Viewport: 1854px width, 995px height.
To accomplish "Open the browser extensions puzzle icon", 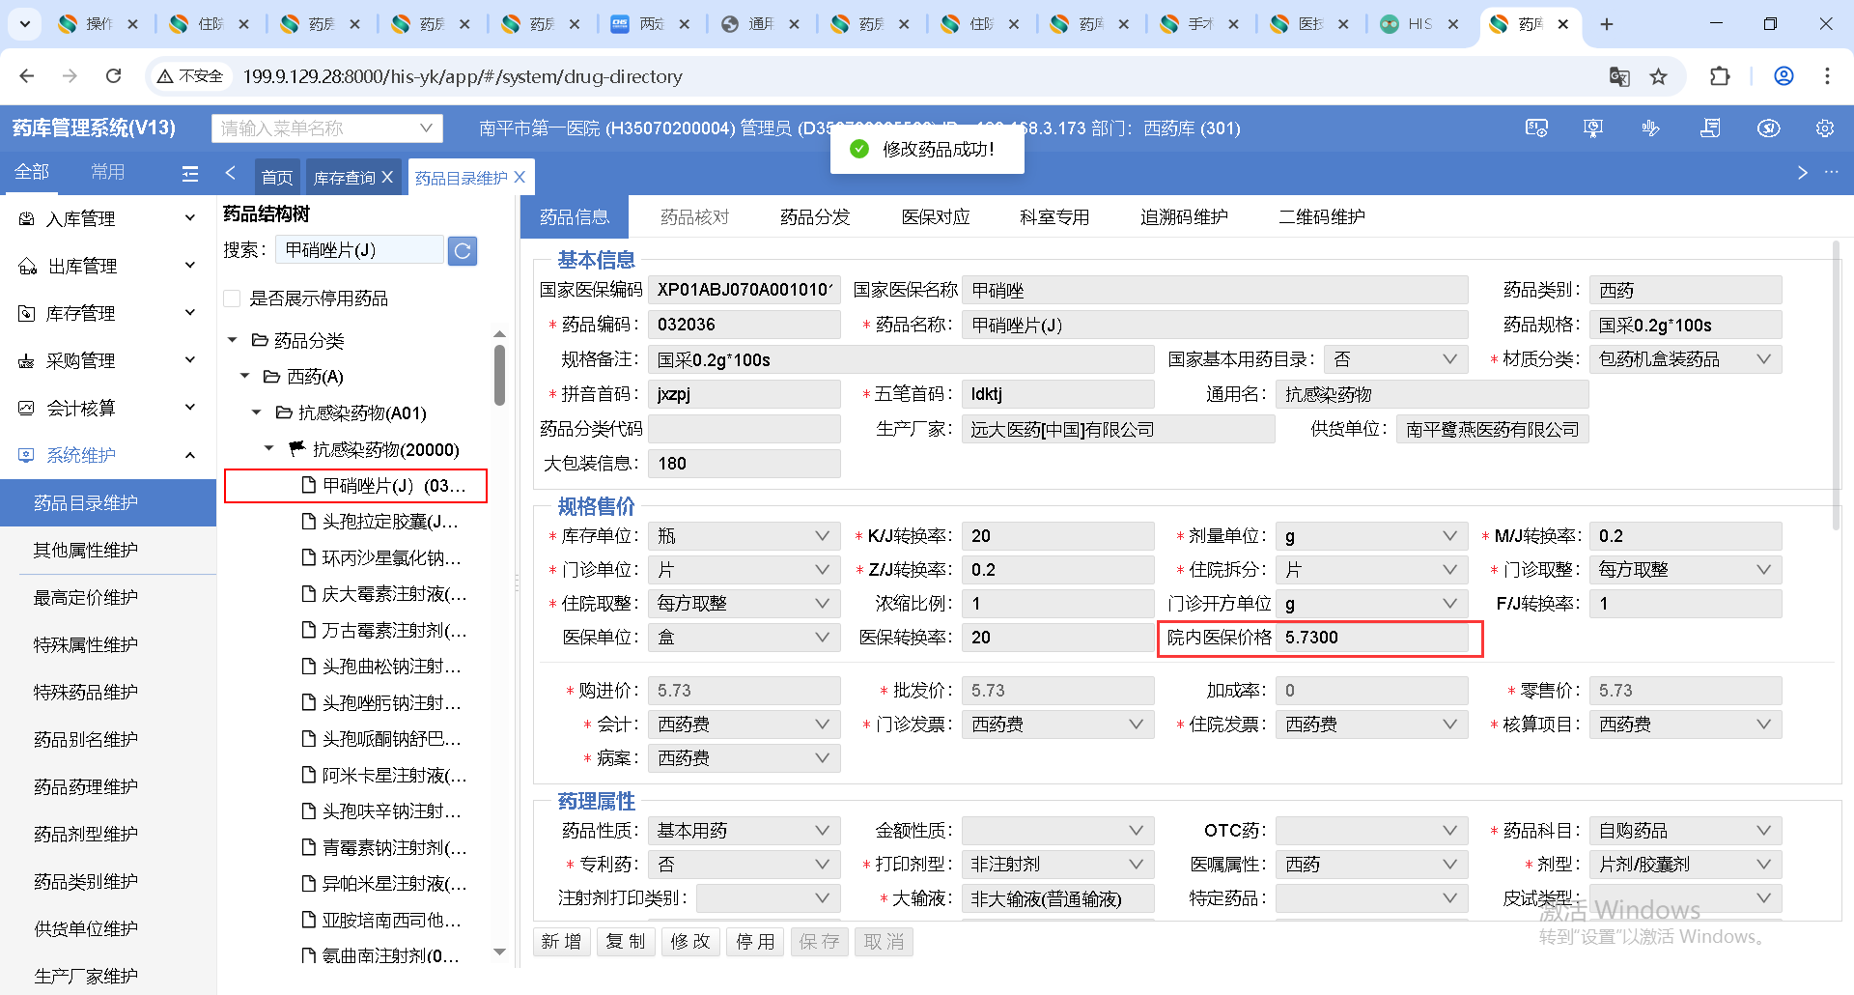I will coord(1720,76).
